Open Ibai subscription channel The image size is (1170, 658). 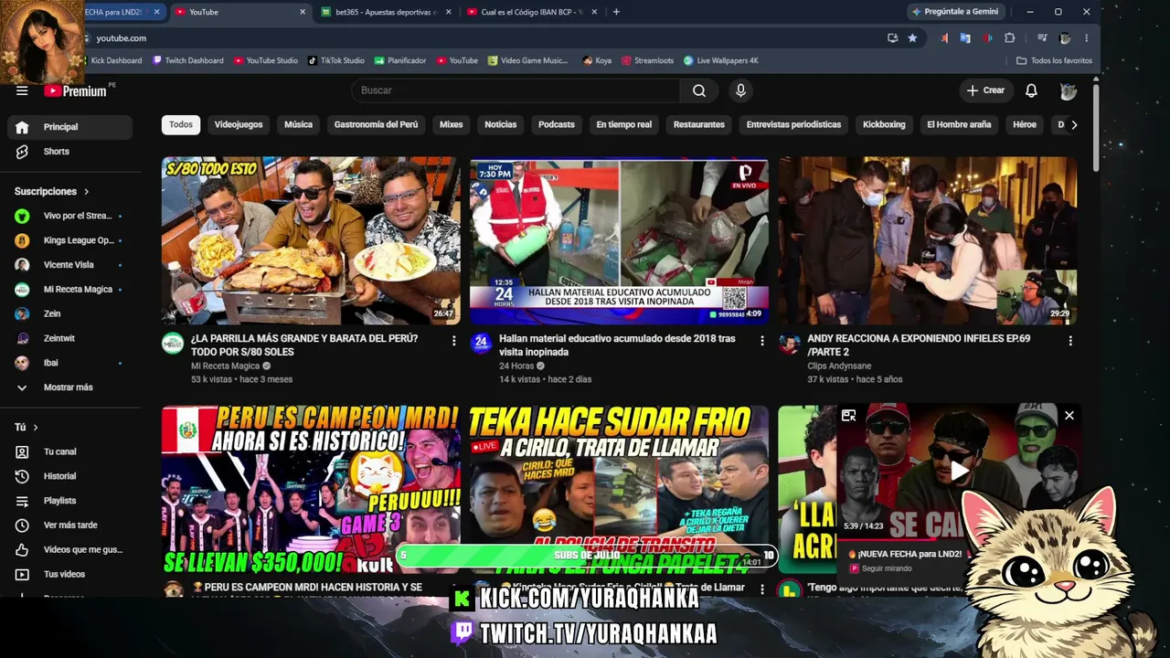coord(69,363)
